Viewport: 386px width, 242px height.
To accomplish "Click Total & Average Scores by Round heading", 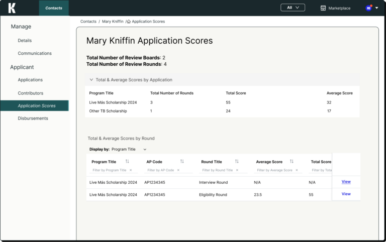I will tap(121, 139).
